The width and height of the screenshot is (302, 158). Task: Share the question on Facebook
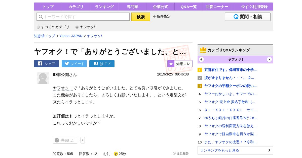(x=47, y=64)
